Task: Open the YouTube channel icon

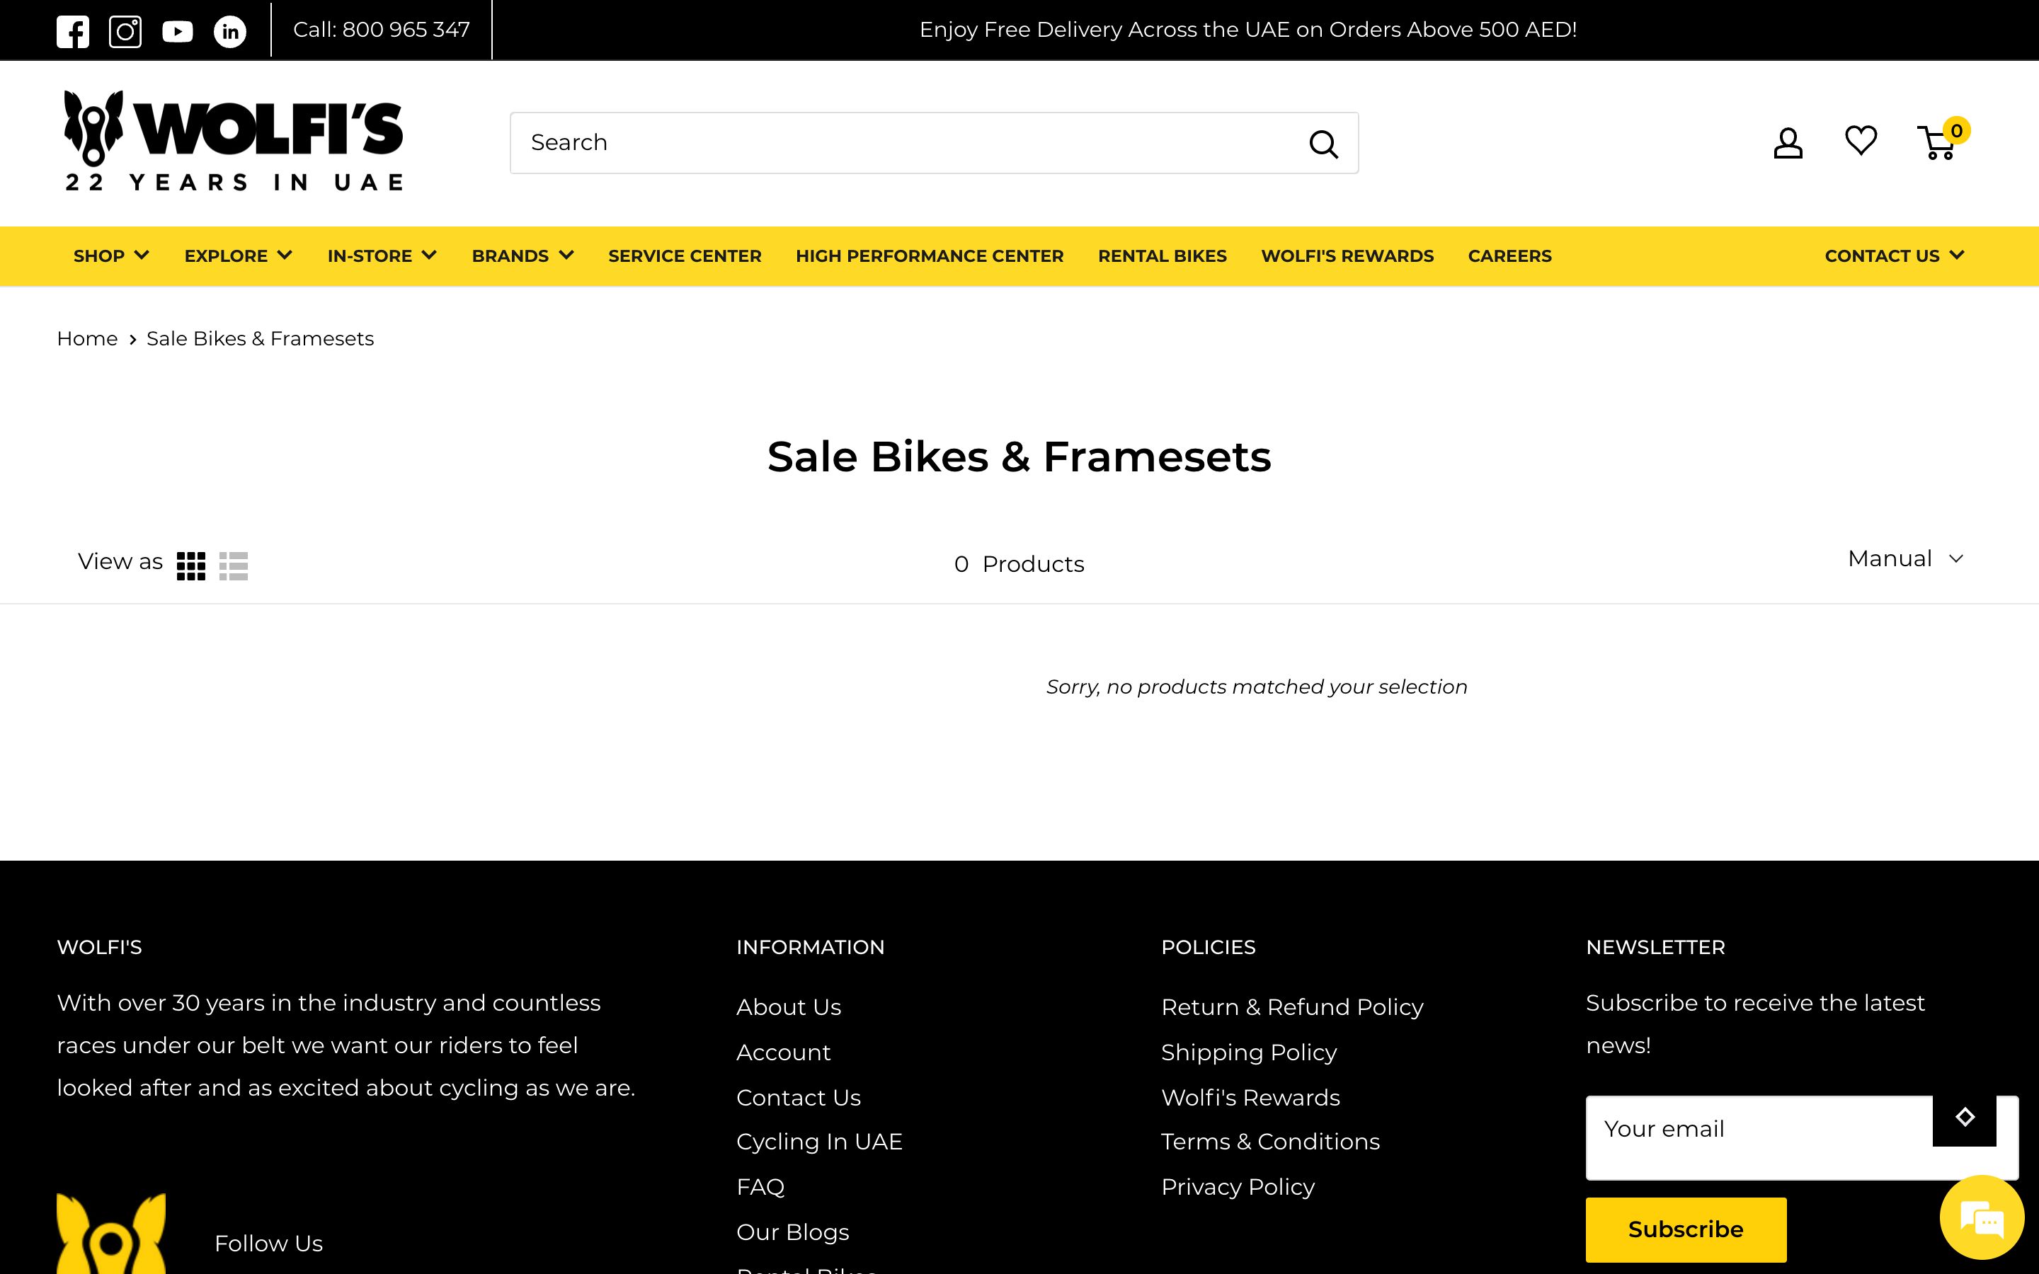Action: (x=178, y=31)
